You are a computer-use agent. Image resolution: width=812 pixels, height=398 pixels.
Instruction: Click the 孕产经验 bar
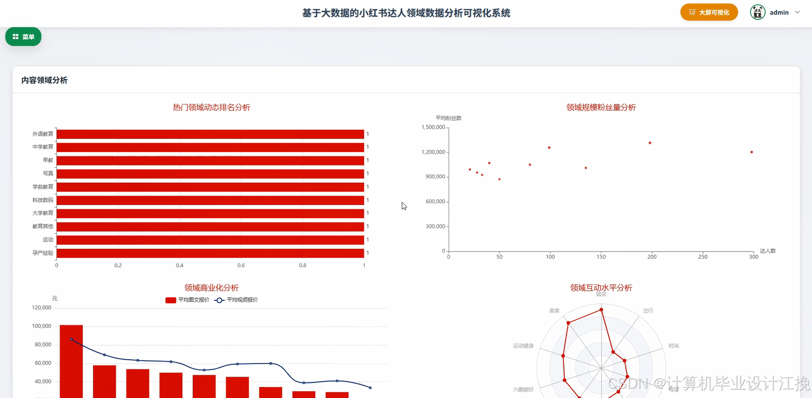tap(210, 253)
